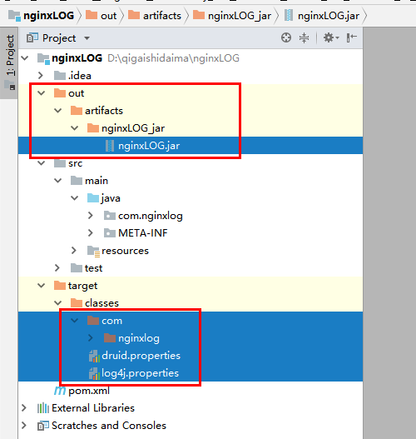Screen dimensions: 416x439
Task: Click artifacts in the breadcrumb bar
Action: coord(162,16)
